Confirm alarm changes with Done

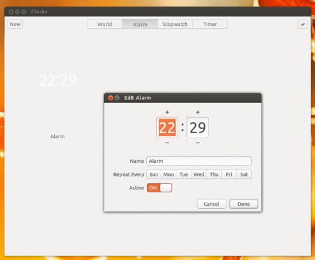(244, 204)
